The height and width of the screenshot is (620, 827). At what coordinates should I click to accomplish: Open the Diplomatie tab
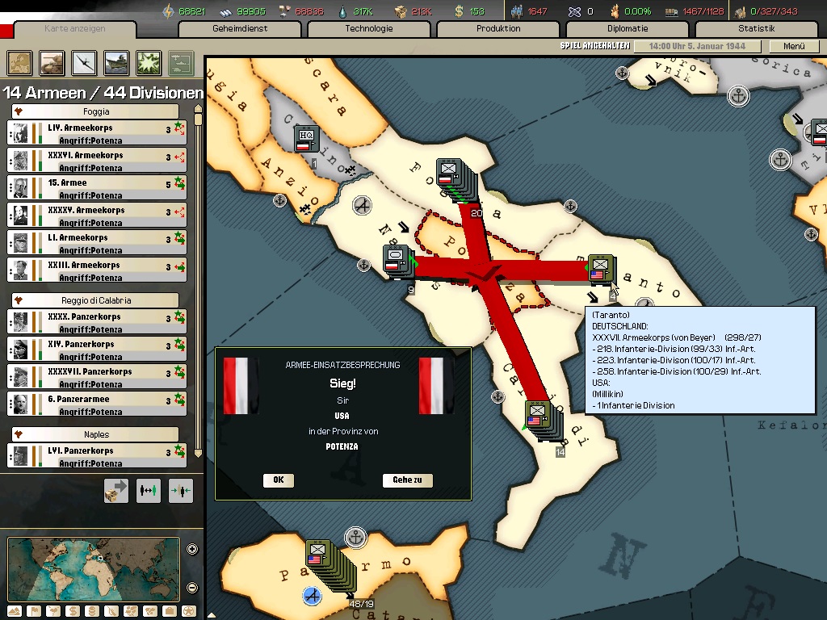628,29
